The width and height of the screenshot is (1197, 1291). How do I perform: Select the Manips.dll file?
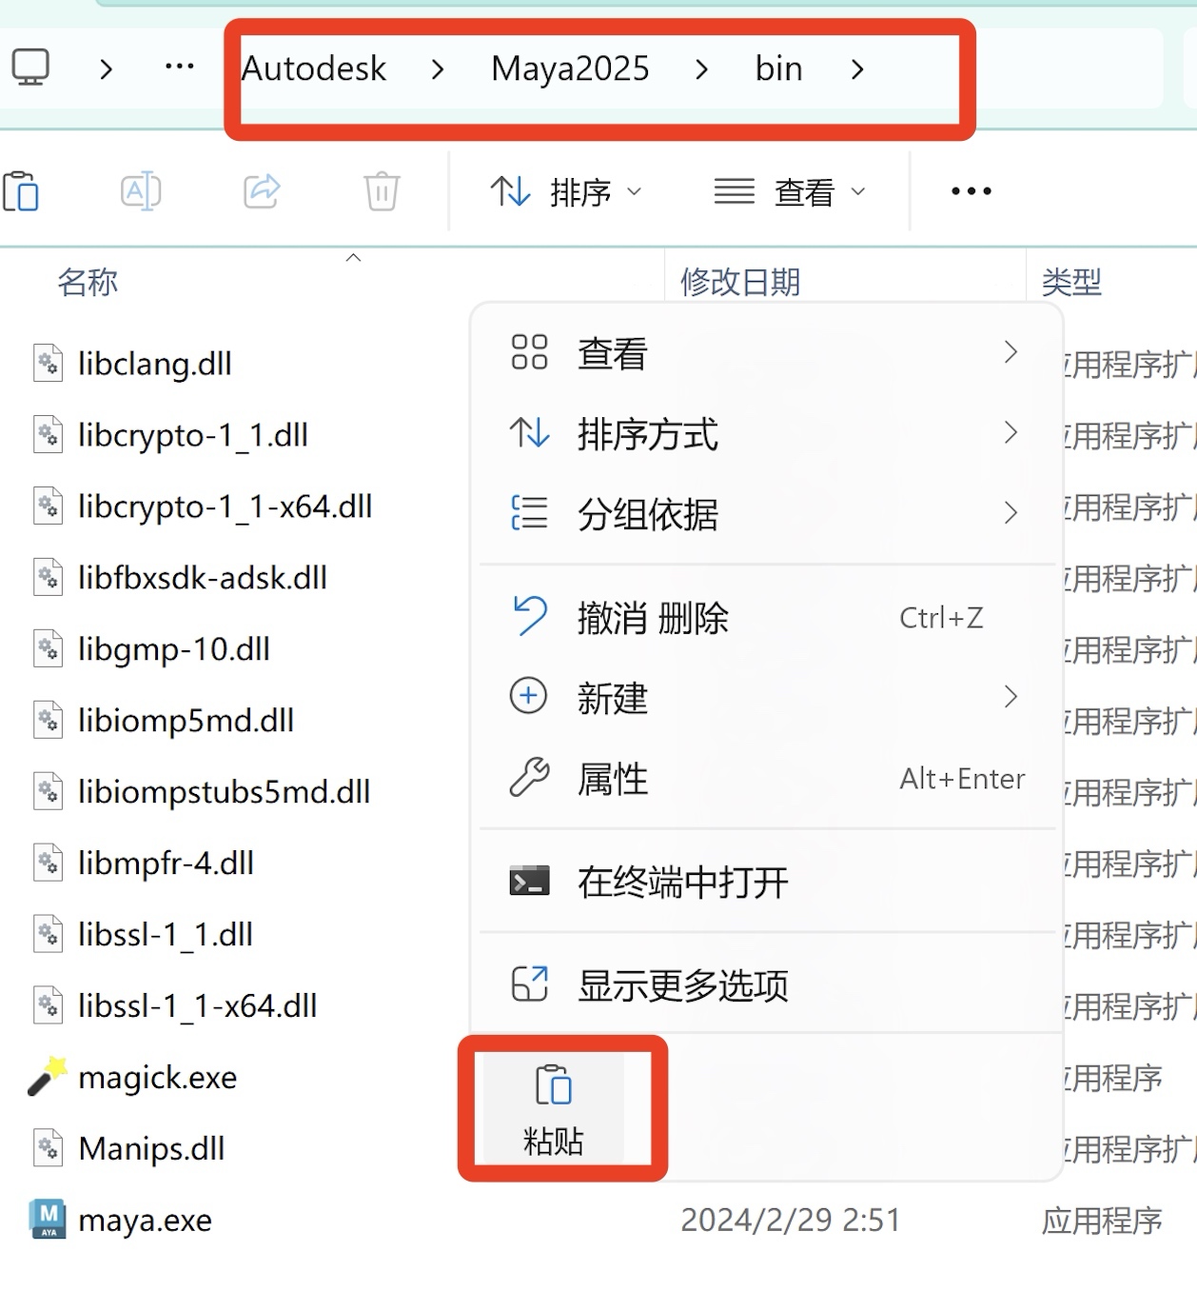[152, 1149]
